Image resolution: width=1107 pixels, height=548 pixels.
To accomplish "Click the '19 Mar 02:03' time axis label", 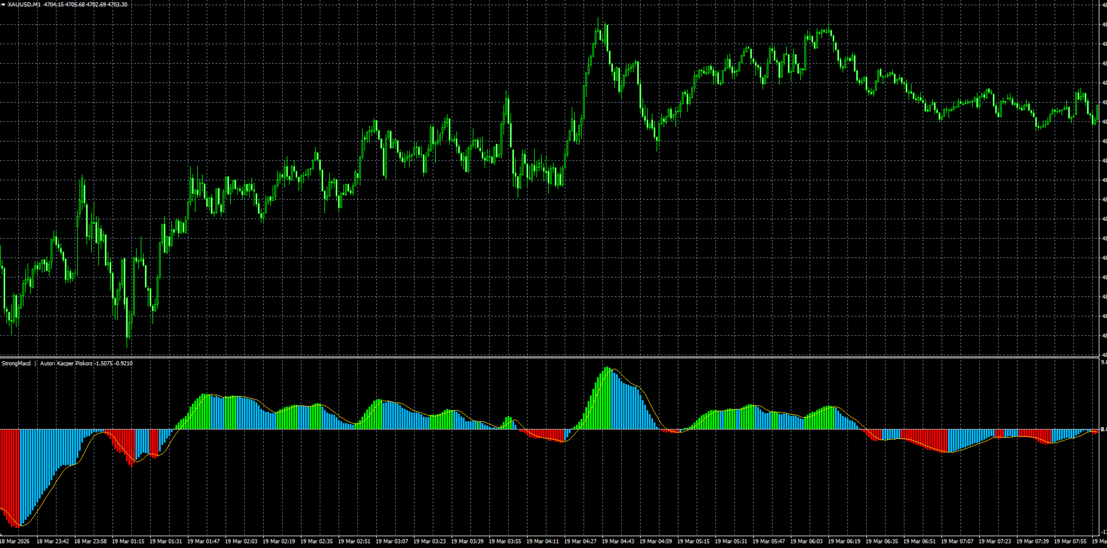I will coord(241,542).
